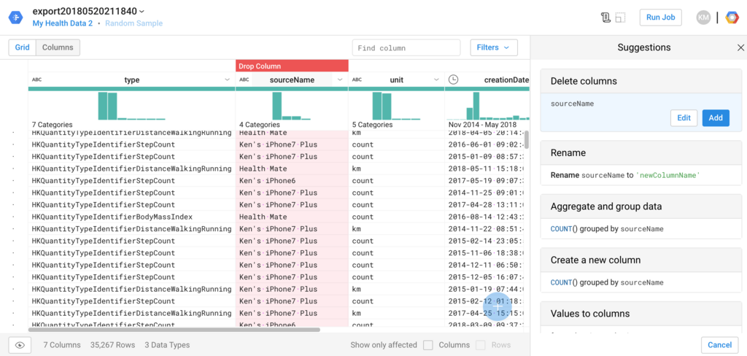Select the Aggregate and group data suggestion
The width and height of the screenshot is (747, 356).
point(640,217)
